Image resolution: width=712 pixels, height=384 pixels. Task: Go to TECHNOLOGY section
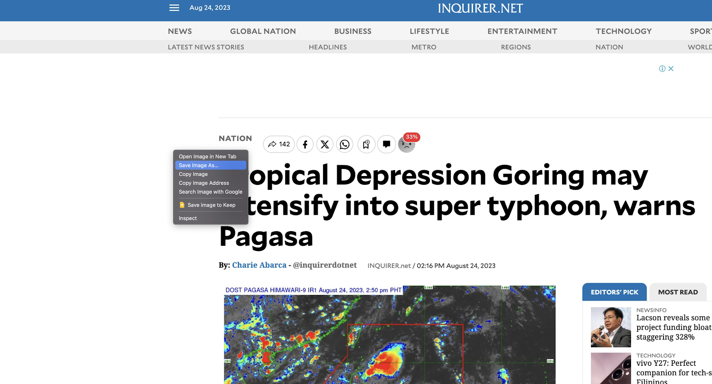click(624, 31)
